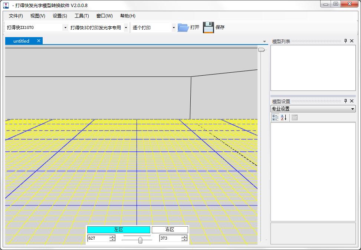Image resolution: width=361 pixels, height=250 pixels.
Task: Open the 打得快ZX1070 printer dropdown
Action: (65, 27)
